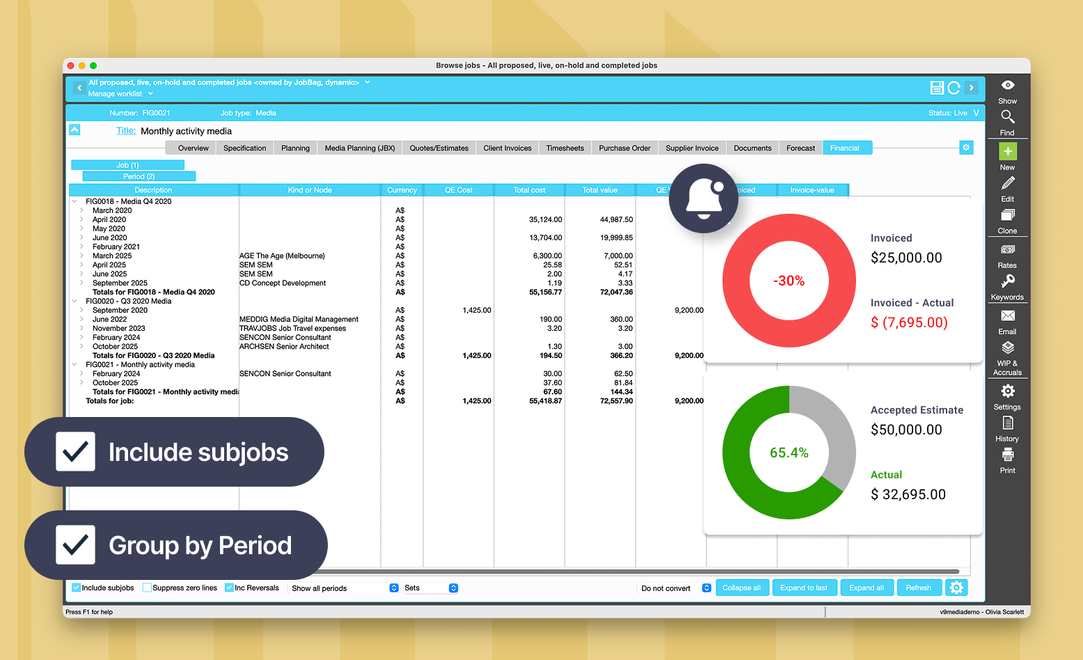Collapse the FIG0018 - Media Q4 2020 node
This screenshot has width=1083, height=660.
[x=74, y=201]
